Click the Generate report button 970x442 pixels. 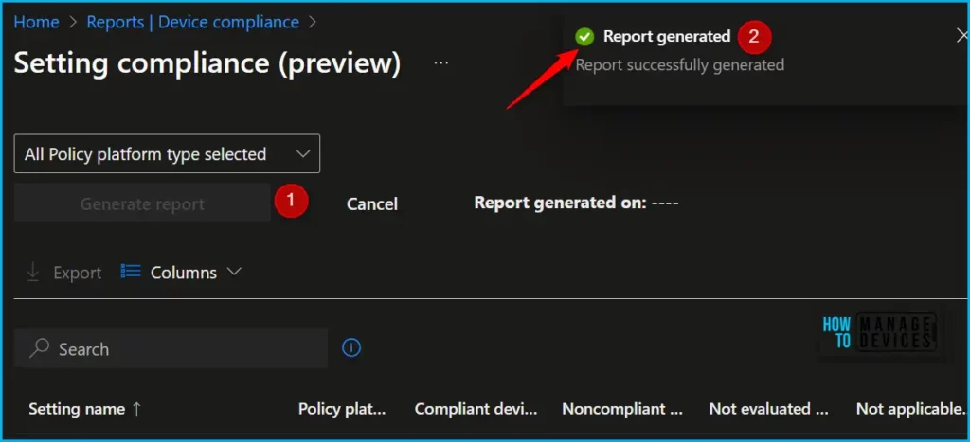142,203
